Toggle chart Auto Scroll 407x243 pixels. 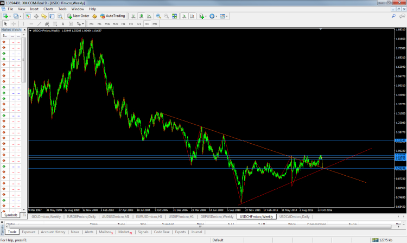(x=184, y=16)
